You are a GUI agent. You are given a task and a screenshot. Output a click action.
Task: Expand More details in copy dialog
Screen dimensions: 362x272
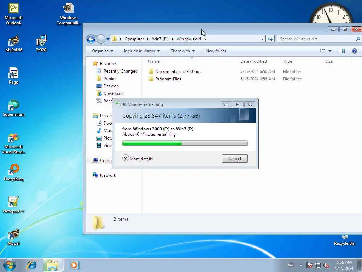coord(138,159)
